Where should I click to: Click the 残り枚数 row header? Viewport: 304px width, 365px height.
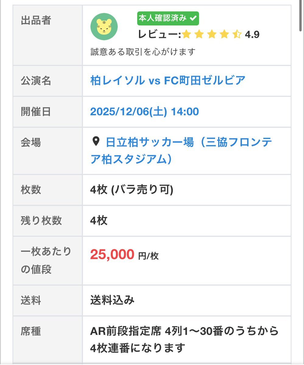click(x=41, y=221)
